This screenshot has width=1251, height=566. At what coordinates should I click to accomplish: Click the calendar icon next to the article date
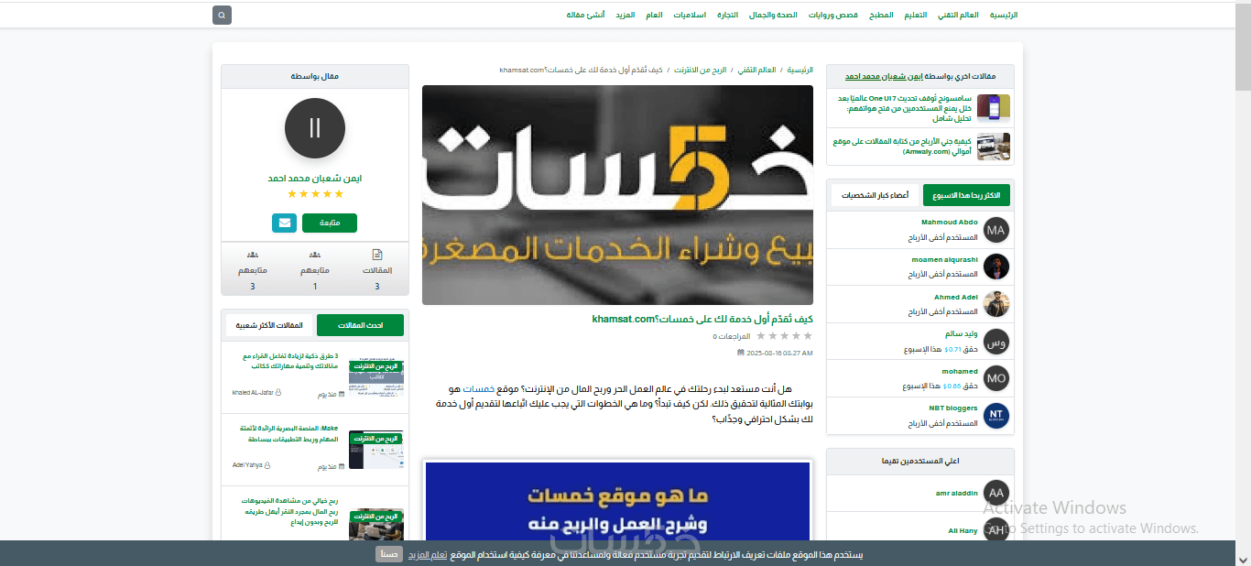pos(740,353)
